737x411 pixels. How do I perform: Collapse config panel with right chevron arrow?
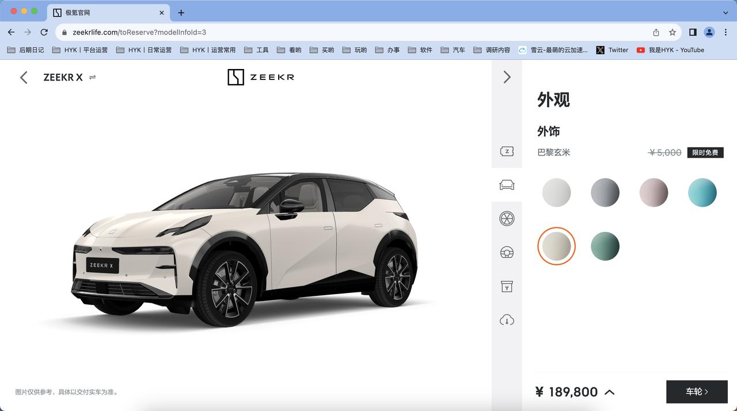[507, 77]
